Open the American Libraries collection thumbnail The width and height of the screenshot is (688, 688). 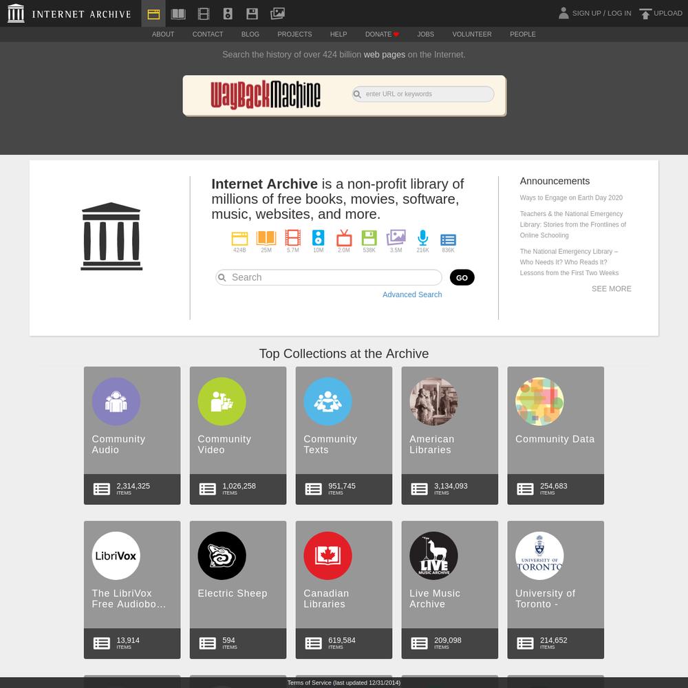tap(433, 402)
